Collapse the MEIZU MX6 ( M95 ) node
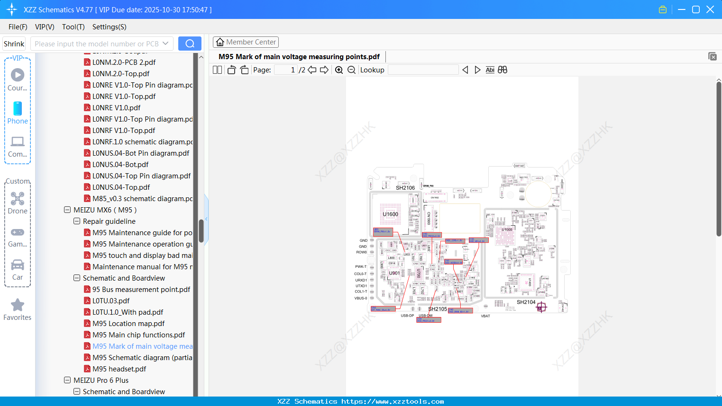 click(67, 210)
